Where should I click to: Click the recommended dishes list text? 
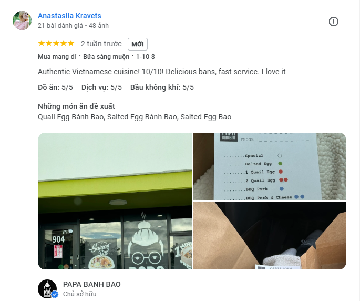(x=135, y=117)
